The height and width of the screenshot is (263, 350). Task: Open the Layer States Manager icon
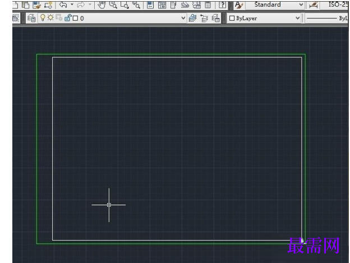coord(215,19)
